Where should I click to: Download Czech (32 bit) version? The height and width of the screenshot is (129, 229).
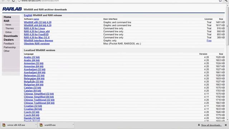(x=31, y=112)
